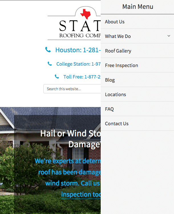
Task: Click the Toll Free number link
Action: pyautogui.click(x=82, y=77)
